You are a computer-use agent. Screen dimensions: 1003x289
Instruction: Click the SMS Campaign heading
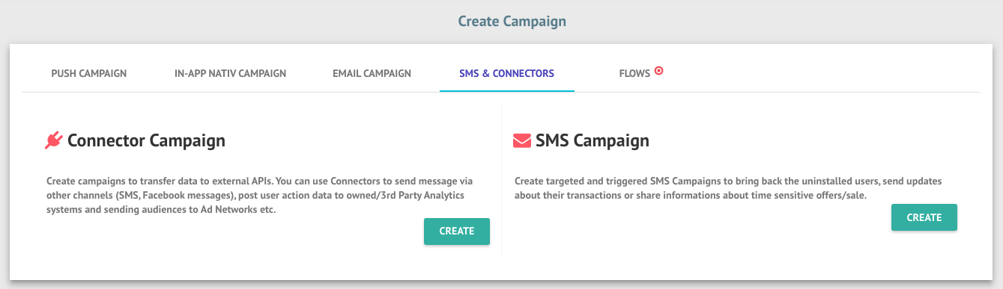pyautogui.click(x=593, y=140)
